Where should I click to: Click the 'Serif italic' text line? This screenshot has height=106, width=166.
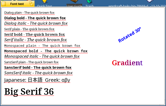35,40
